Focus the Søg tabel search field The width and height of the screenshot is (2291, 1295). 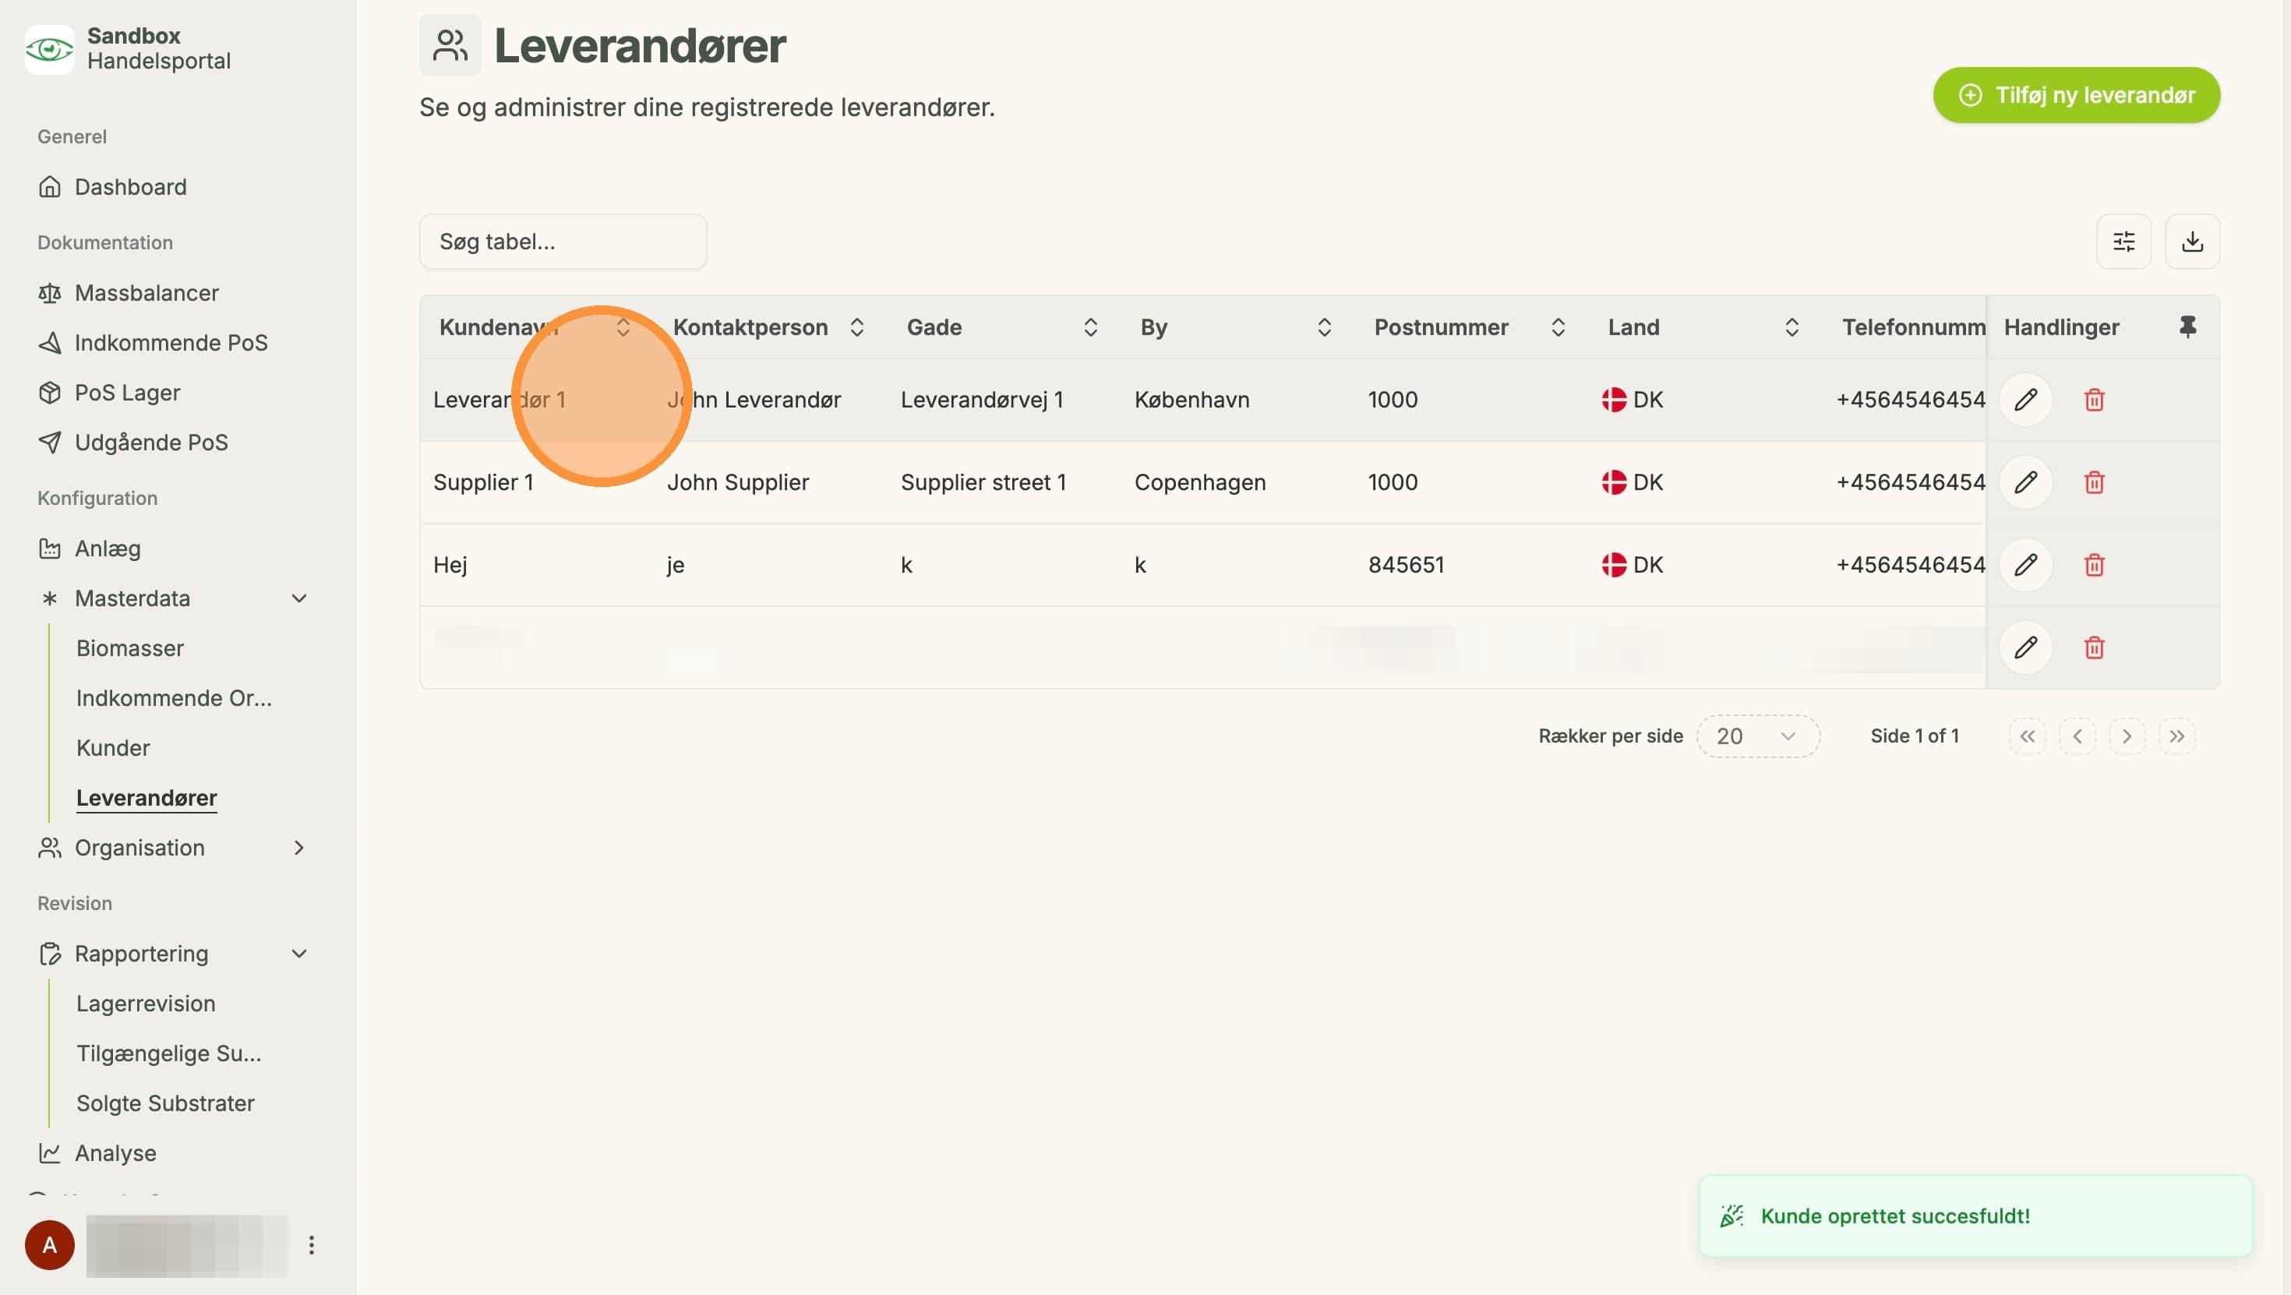coord(563,241)
